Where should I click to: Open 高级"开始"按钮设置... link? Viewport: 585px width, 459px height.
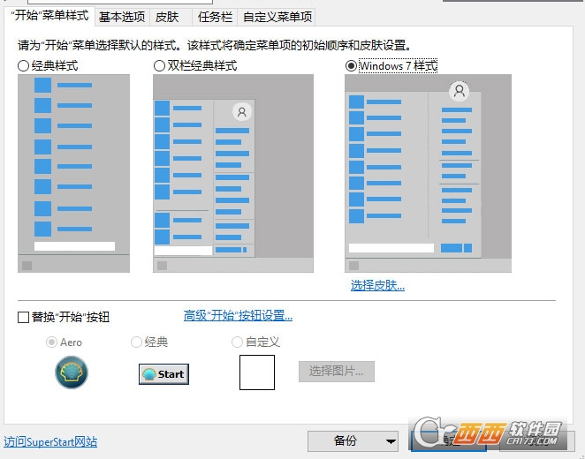click(238, 315)
